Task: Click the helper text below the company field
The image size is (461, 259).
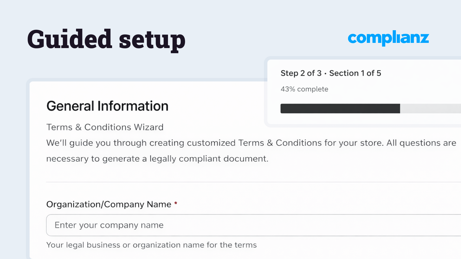Action: click(x=151, y=245)
